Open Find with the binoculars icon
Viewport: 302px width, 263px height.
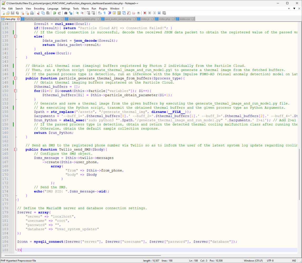pyautogui.click(x=66, y=13)
